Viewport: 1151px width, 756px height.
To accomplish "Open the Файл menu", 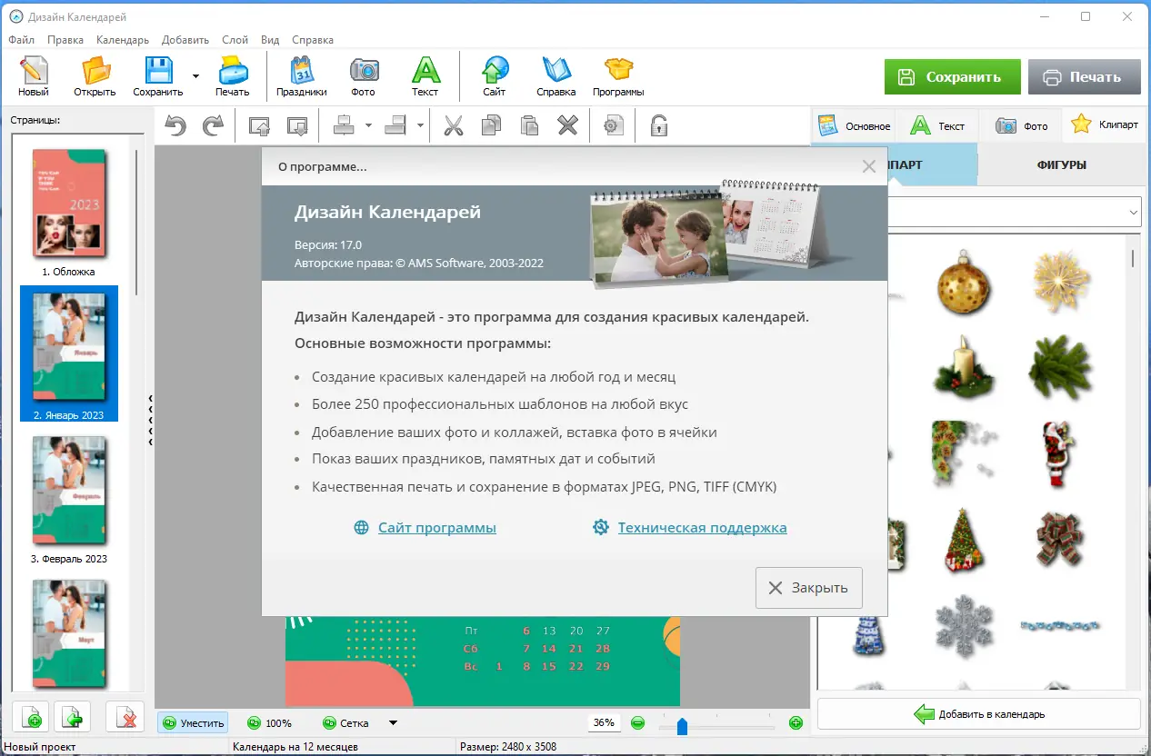I will 22,40.
